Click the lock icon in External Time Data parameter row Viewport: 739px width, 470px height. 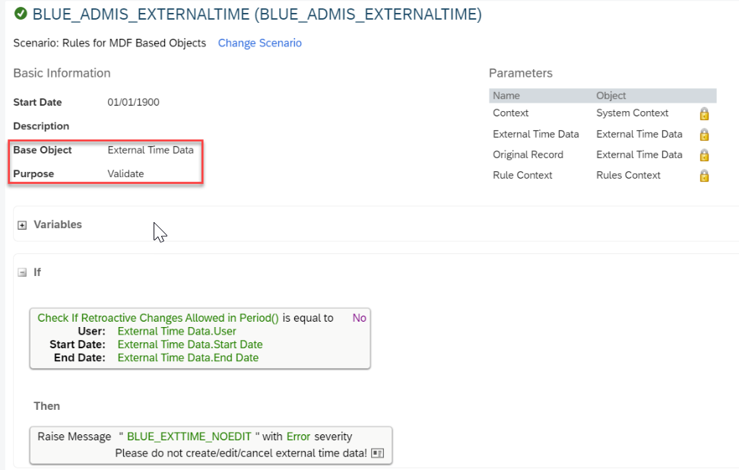click(x=704, y=135)
